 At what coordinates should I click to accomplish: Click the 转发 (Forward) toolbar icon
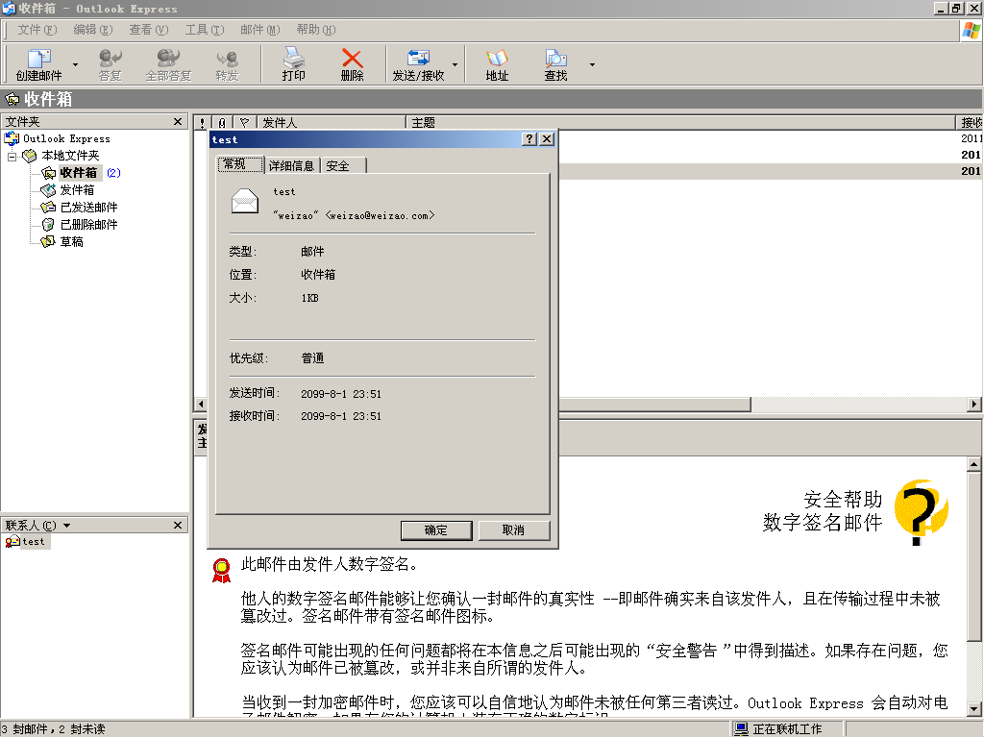[227, 64]
